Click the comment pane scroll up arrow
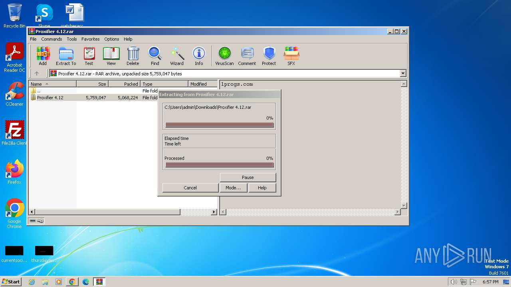 click(404, 84)
